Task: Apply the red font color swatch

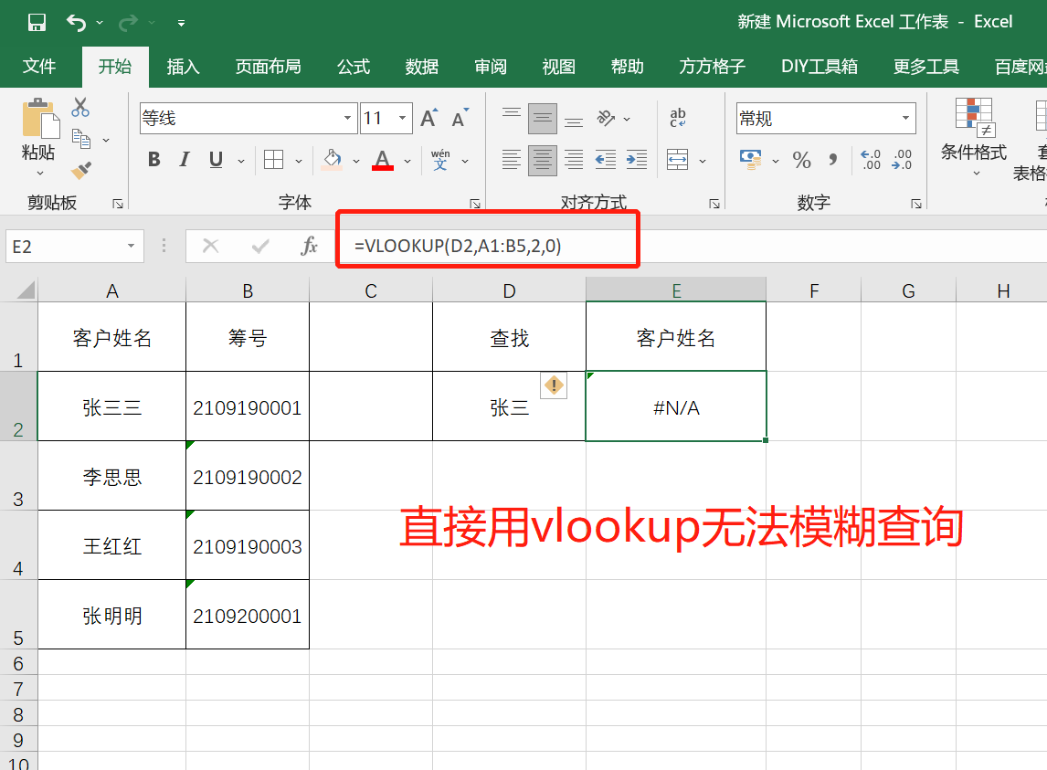Action: (383, 160)
